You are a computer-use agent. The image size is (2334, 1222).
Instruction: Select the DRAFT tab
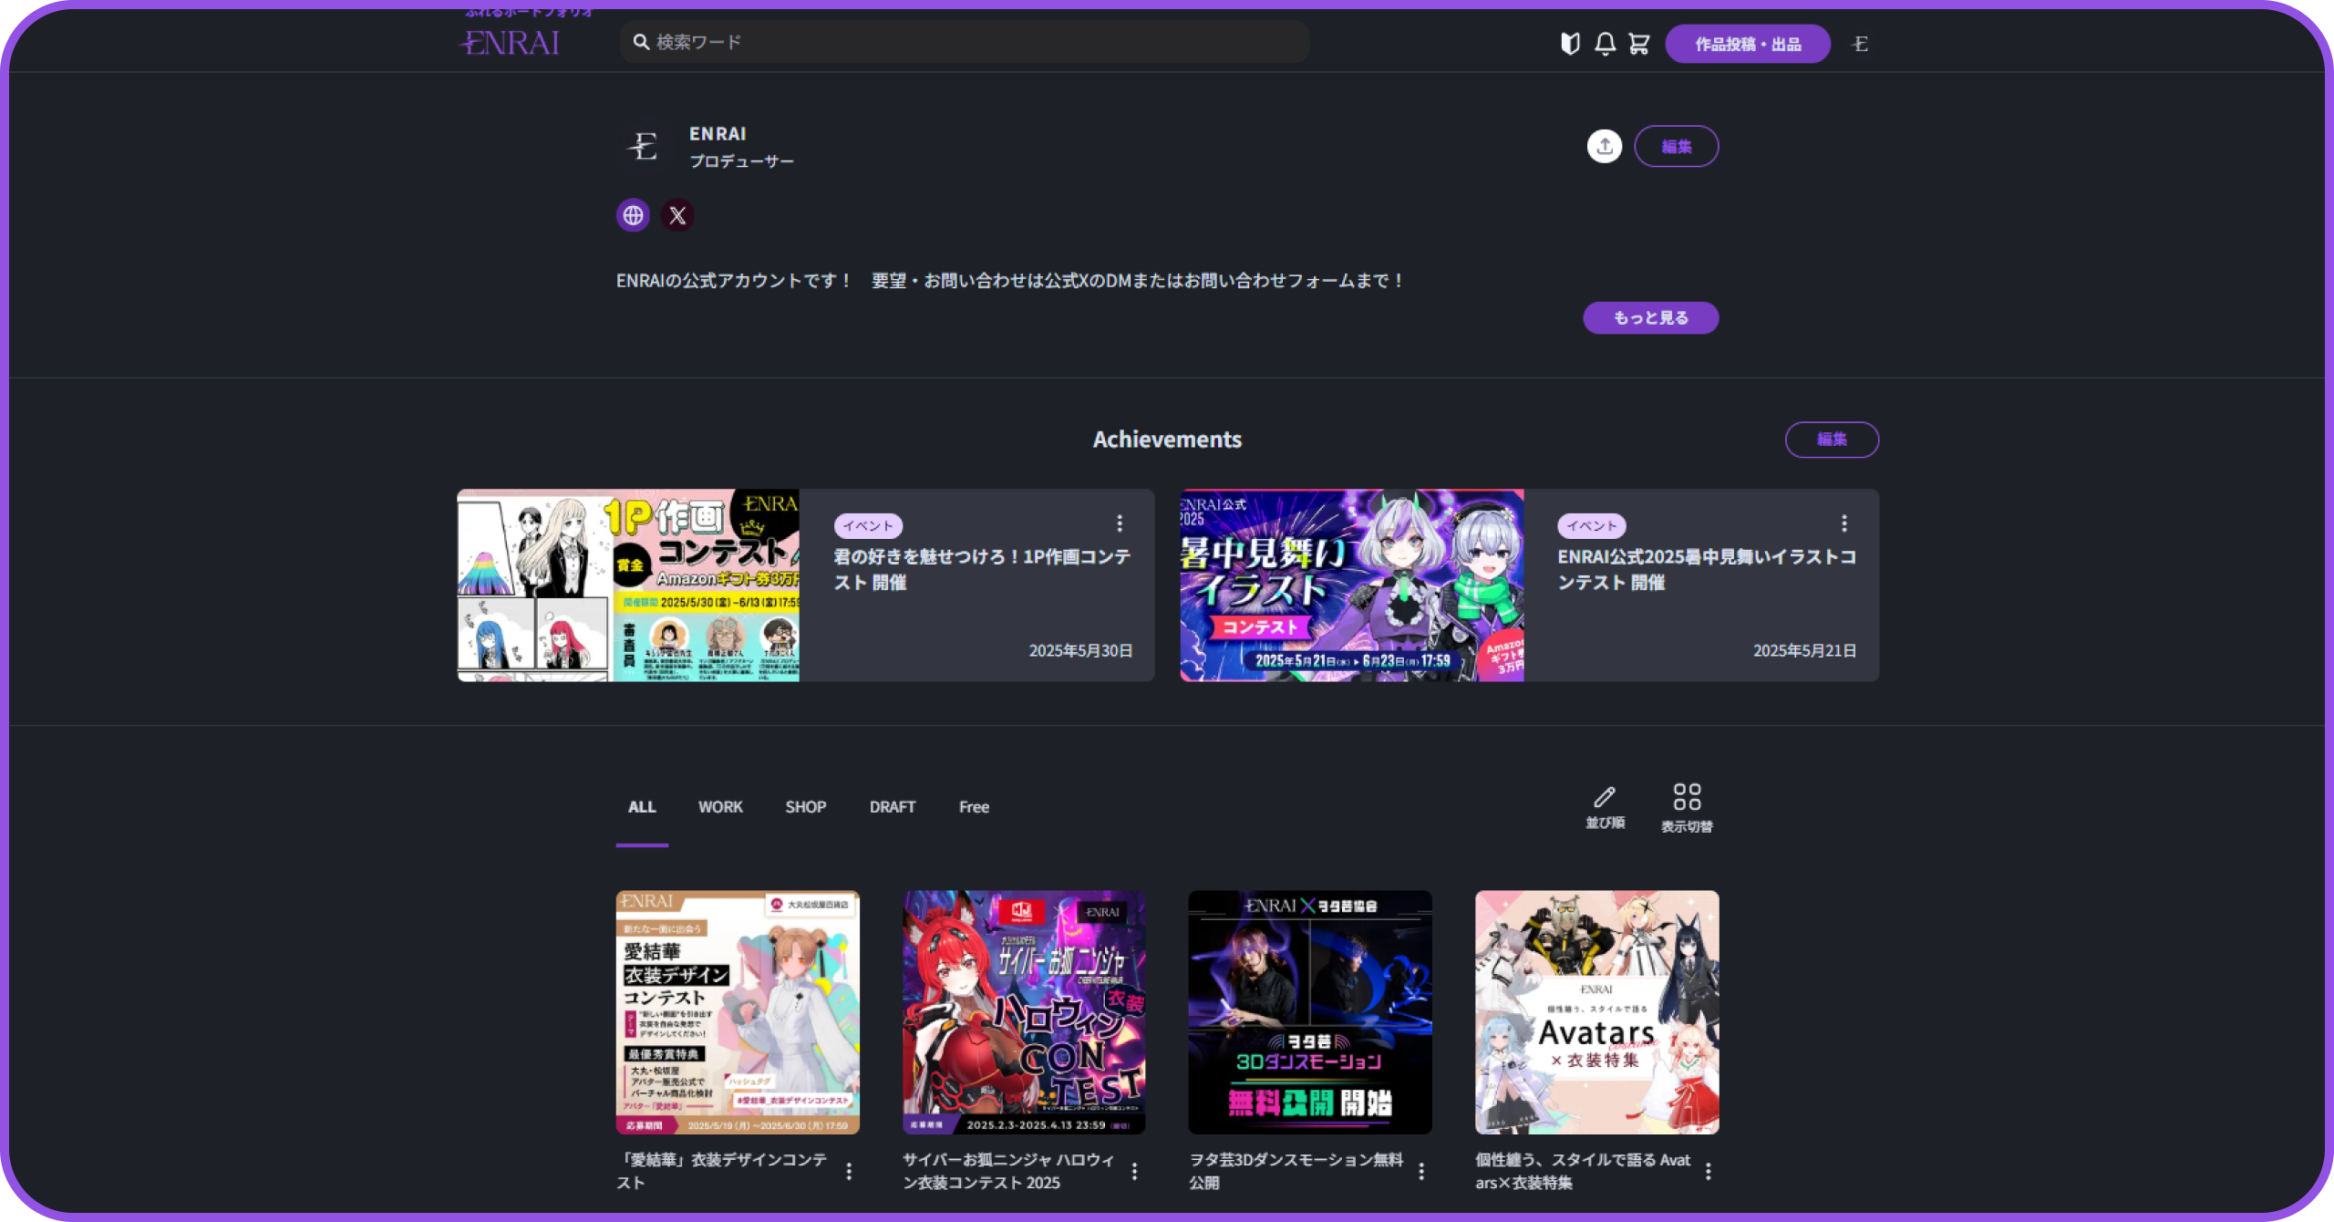tap(892, 807)
